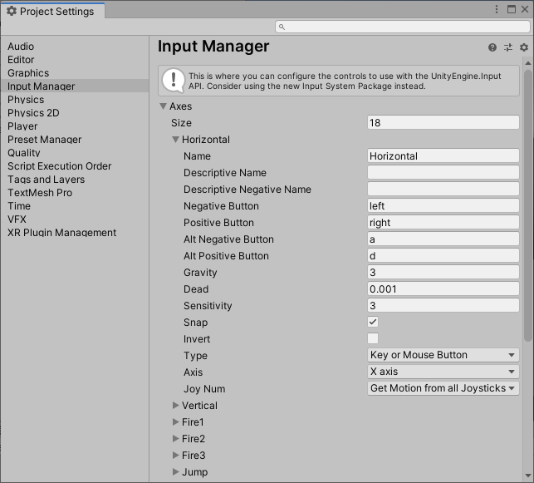Expand the Fire3 axis entry
The height and width of the screenshot is (483, 534).
click(x=175, y=455)
